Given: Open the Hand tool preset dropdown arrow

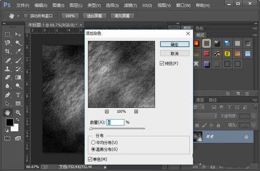Looking at the screenshot, I should (18, 16).
